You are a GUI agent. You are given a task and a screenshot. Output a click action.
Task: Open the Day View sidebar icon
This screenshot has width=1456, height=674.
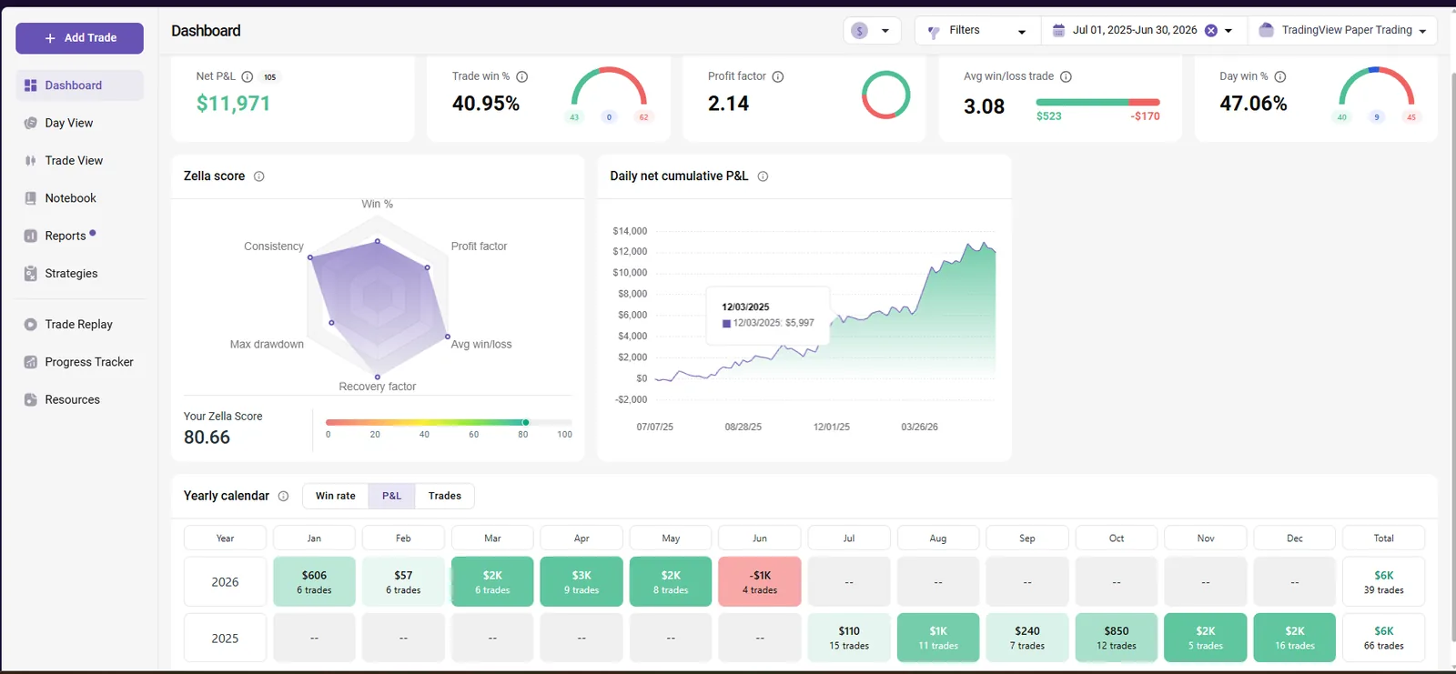(x=30, y=123)
